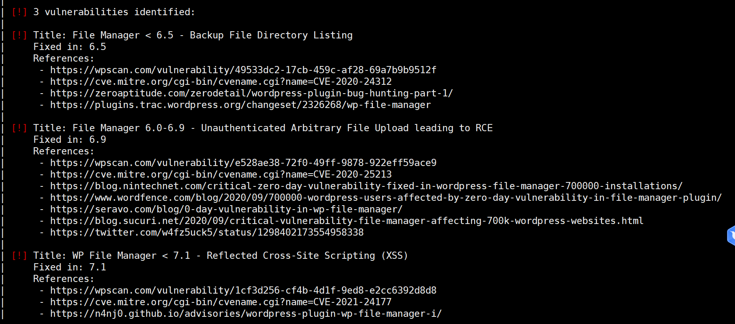
Task: Open plugins.trac.wordpress.org changeset 2326268 link
Action: [240, 105]
